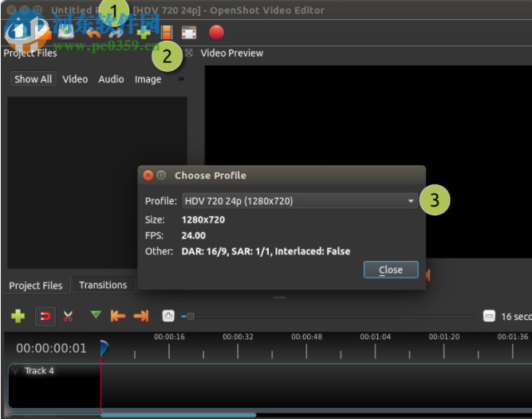Click the timeline horizontal scrollbar
Viewport: 532px width, 419px height.
(179, 415)
